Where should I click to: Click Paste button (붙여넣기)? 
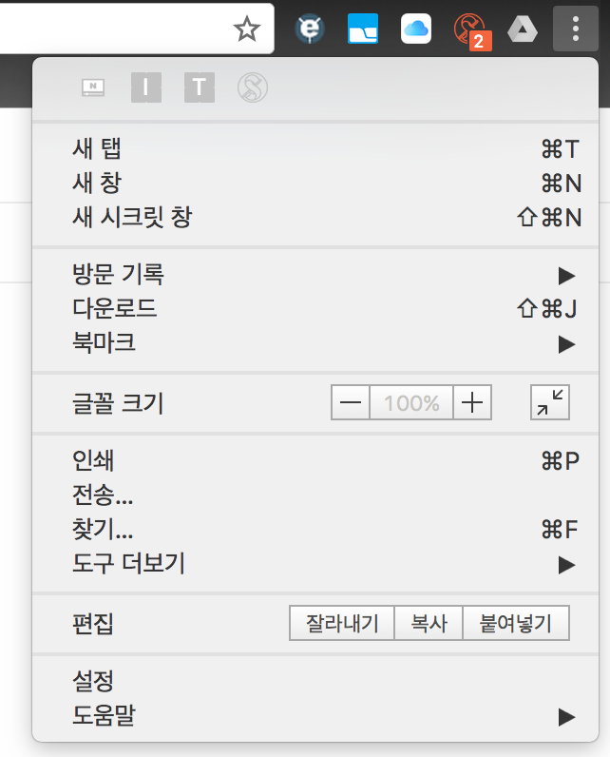click(516, 623)
